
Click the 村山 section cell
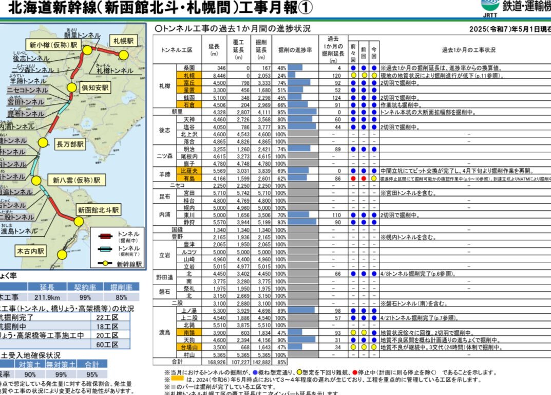tap(189, 355)
